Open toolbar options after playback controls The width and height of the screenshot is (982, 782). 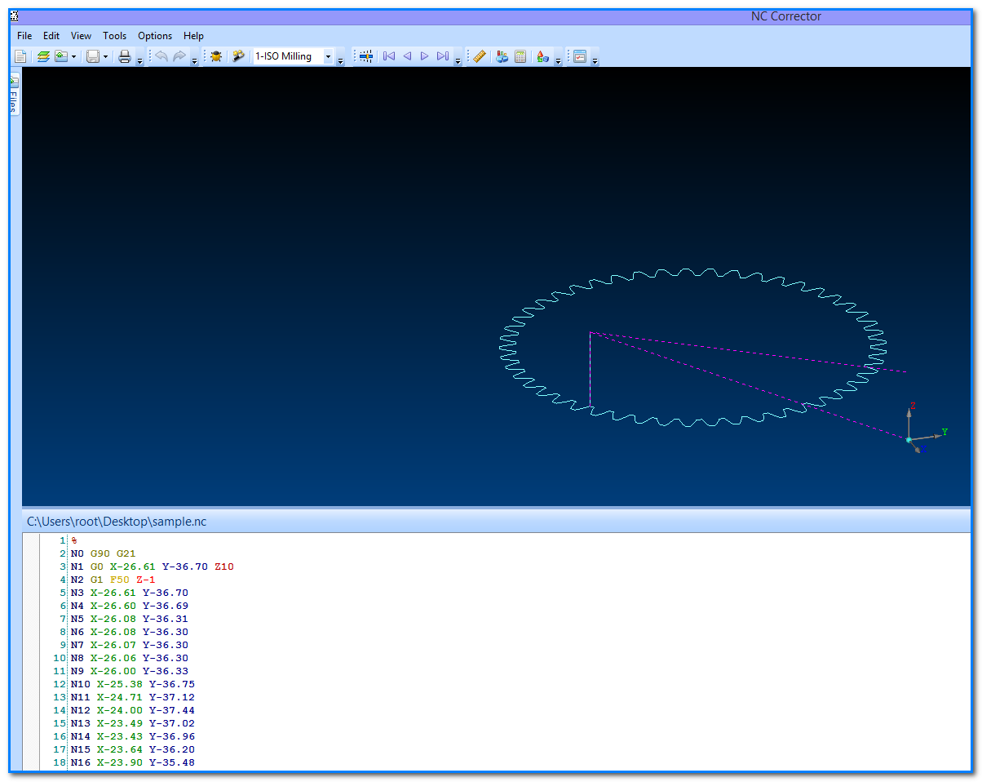coord(458,59)
